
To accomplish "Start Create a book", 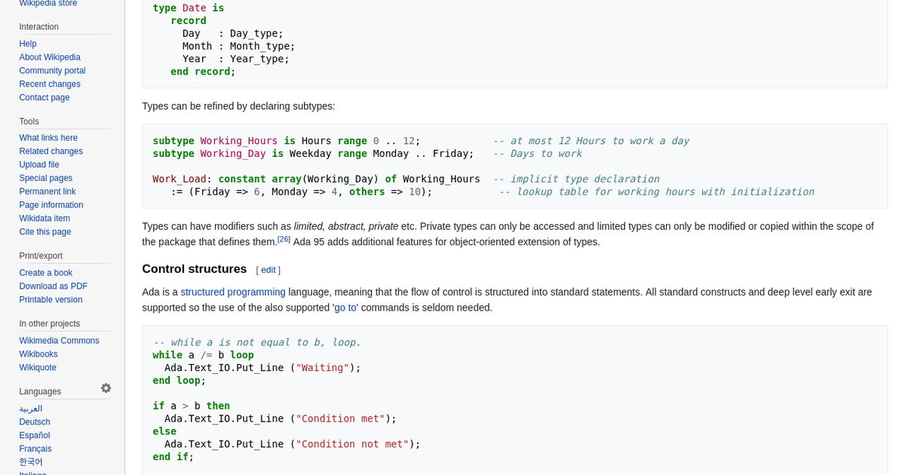I will coord(46,272).
